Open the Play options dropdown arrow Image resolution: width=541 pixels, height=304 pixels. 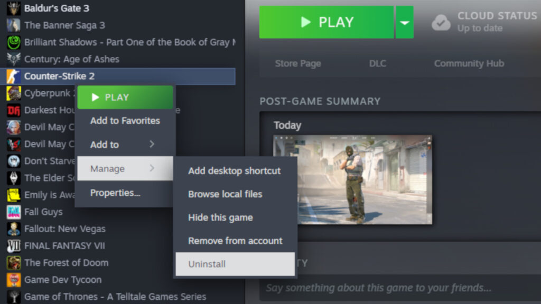(405, 22)
